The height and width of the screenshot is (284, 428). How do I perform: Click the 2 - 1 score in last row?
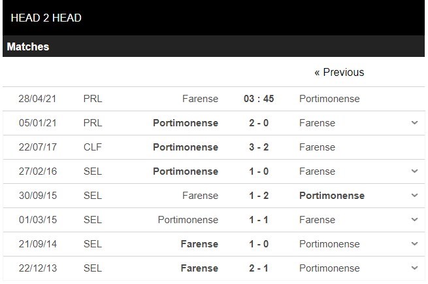(x=259, y=268)
